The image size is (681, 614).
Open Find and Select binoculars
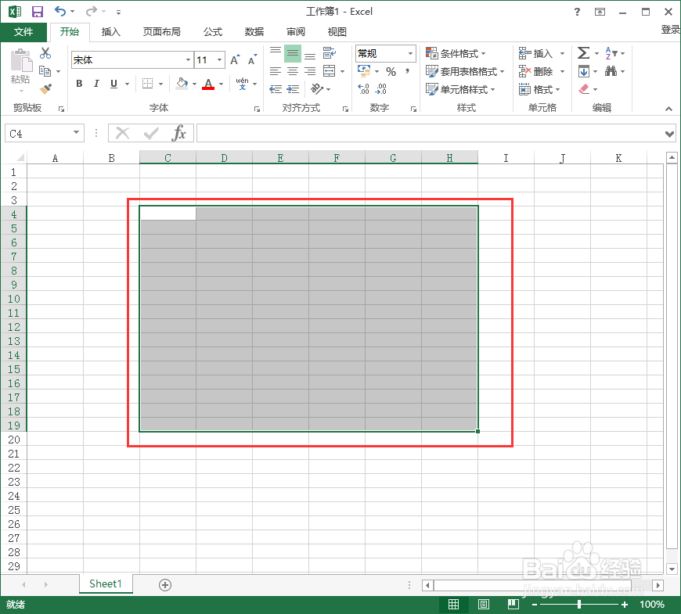click(x=611, y=70)
